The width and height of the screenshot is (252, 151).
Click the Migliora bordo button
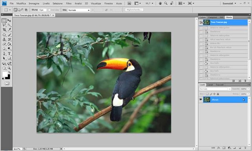click(134, 10)
